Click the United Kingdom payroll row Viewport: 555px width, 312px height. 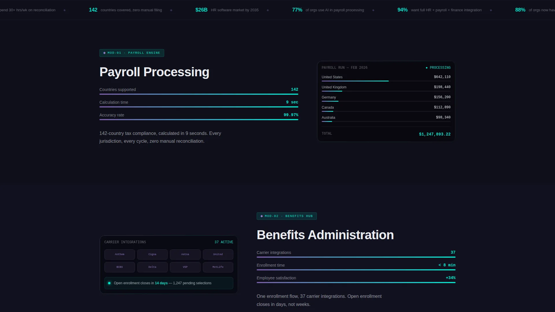coord(386,88)
